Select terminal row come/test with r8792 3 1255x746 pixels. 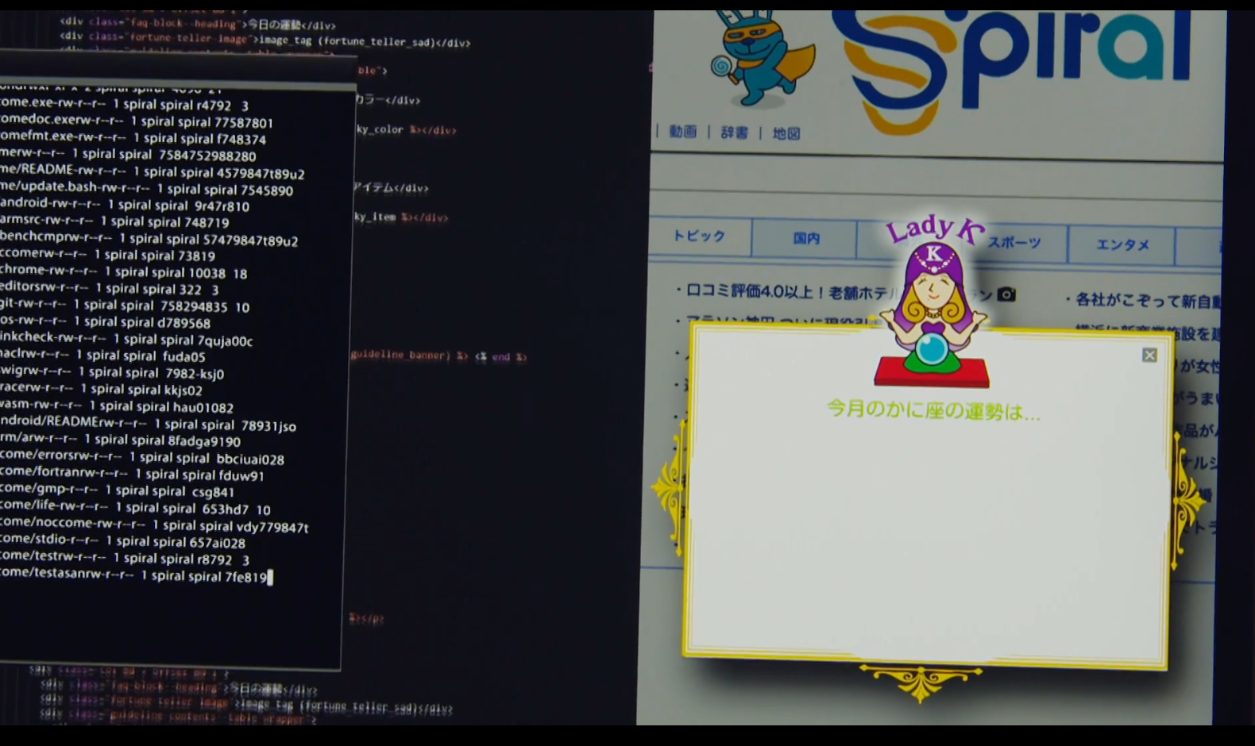pyautogui.click(x=125, y=559)
